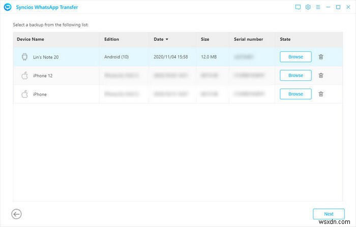The height and width of the screenshot is (227, 356).
Task: Browse the last iPhone backup
Action: [x=295, y=94]
